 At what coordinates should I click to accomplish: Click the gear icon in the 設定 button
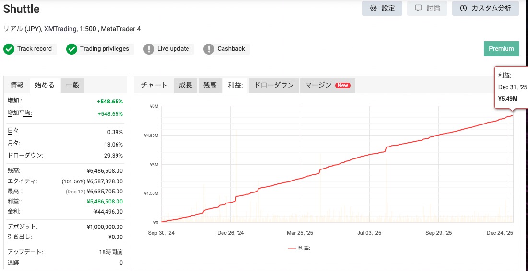point(373,8)
